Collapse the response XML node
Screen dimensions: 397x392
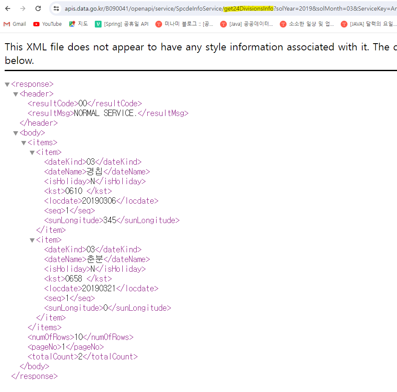click(x=7, y=85)
